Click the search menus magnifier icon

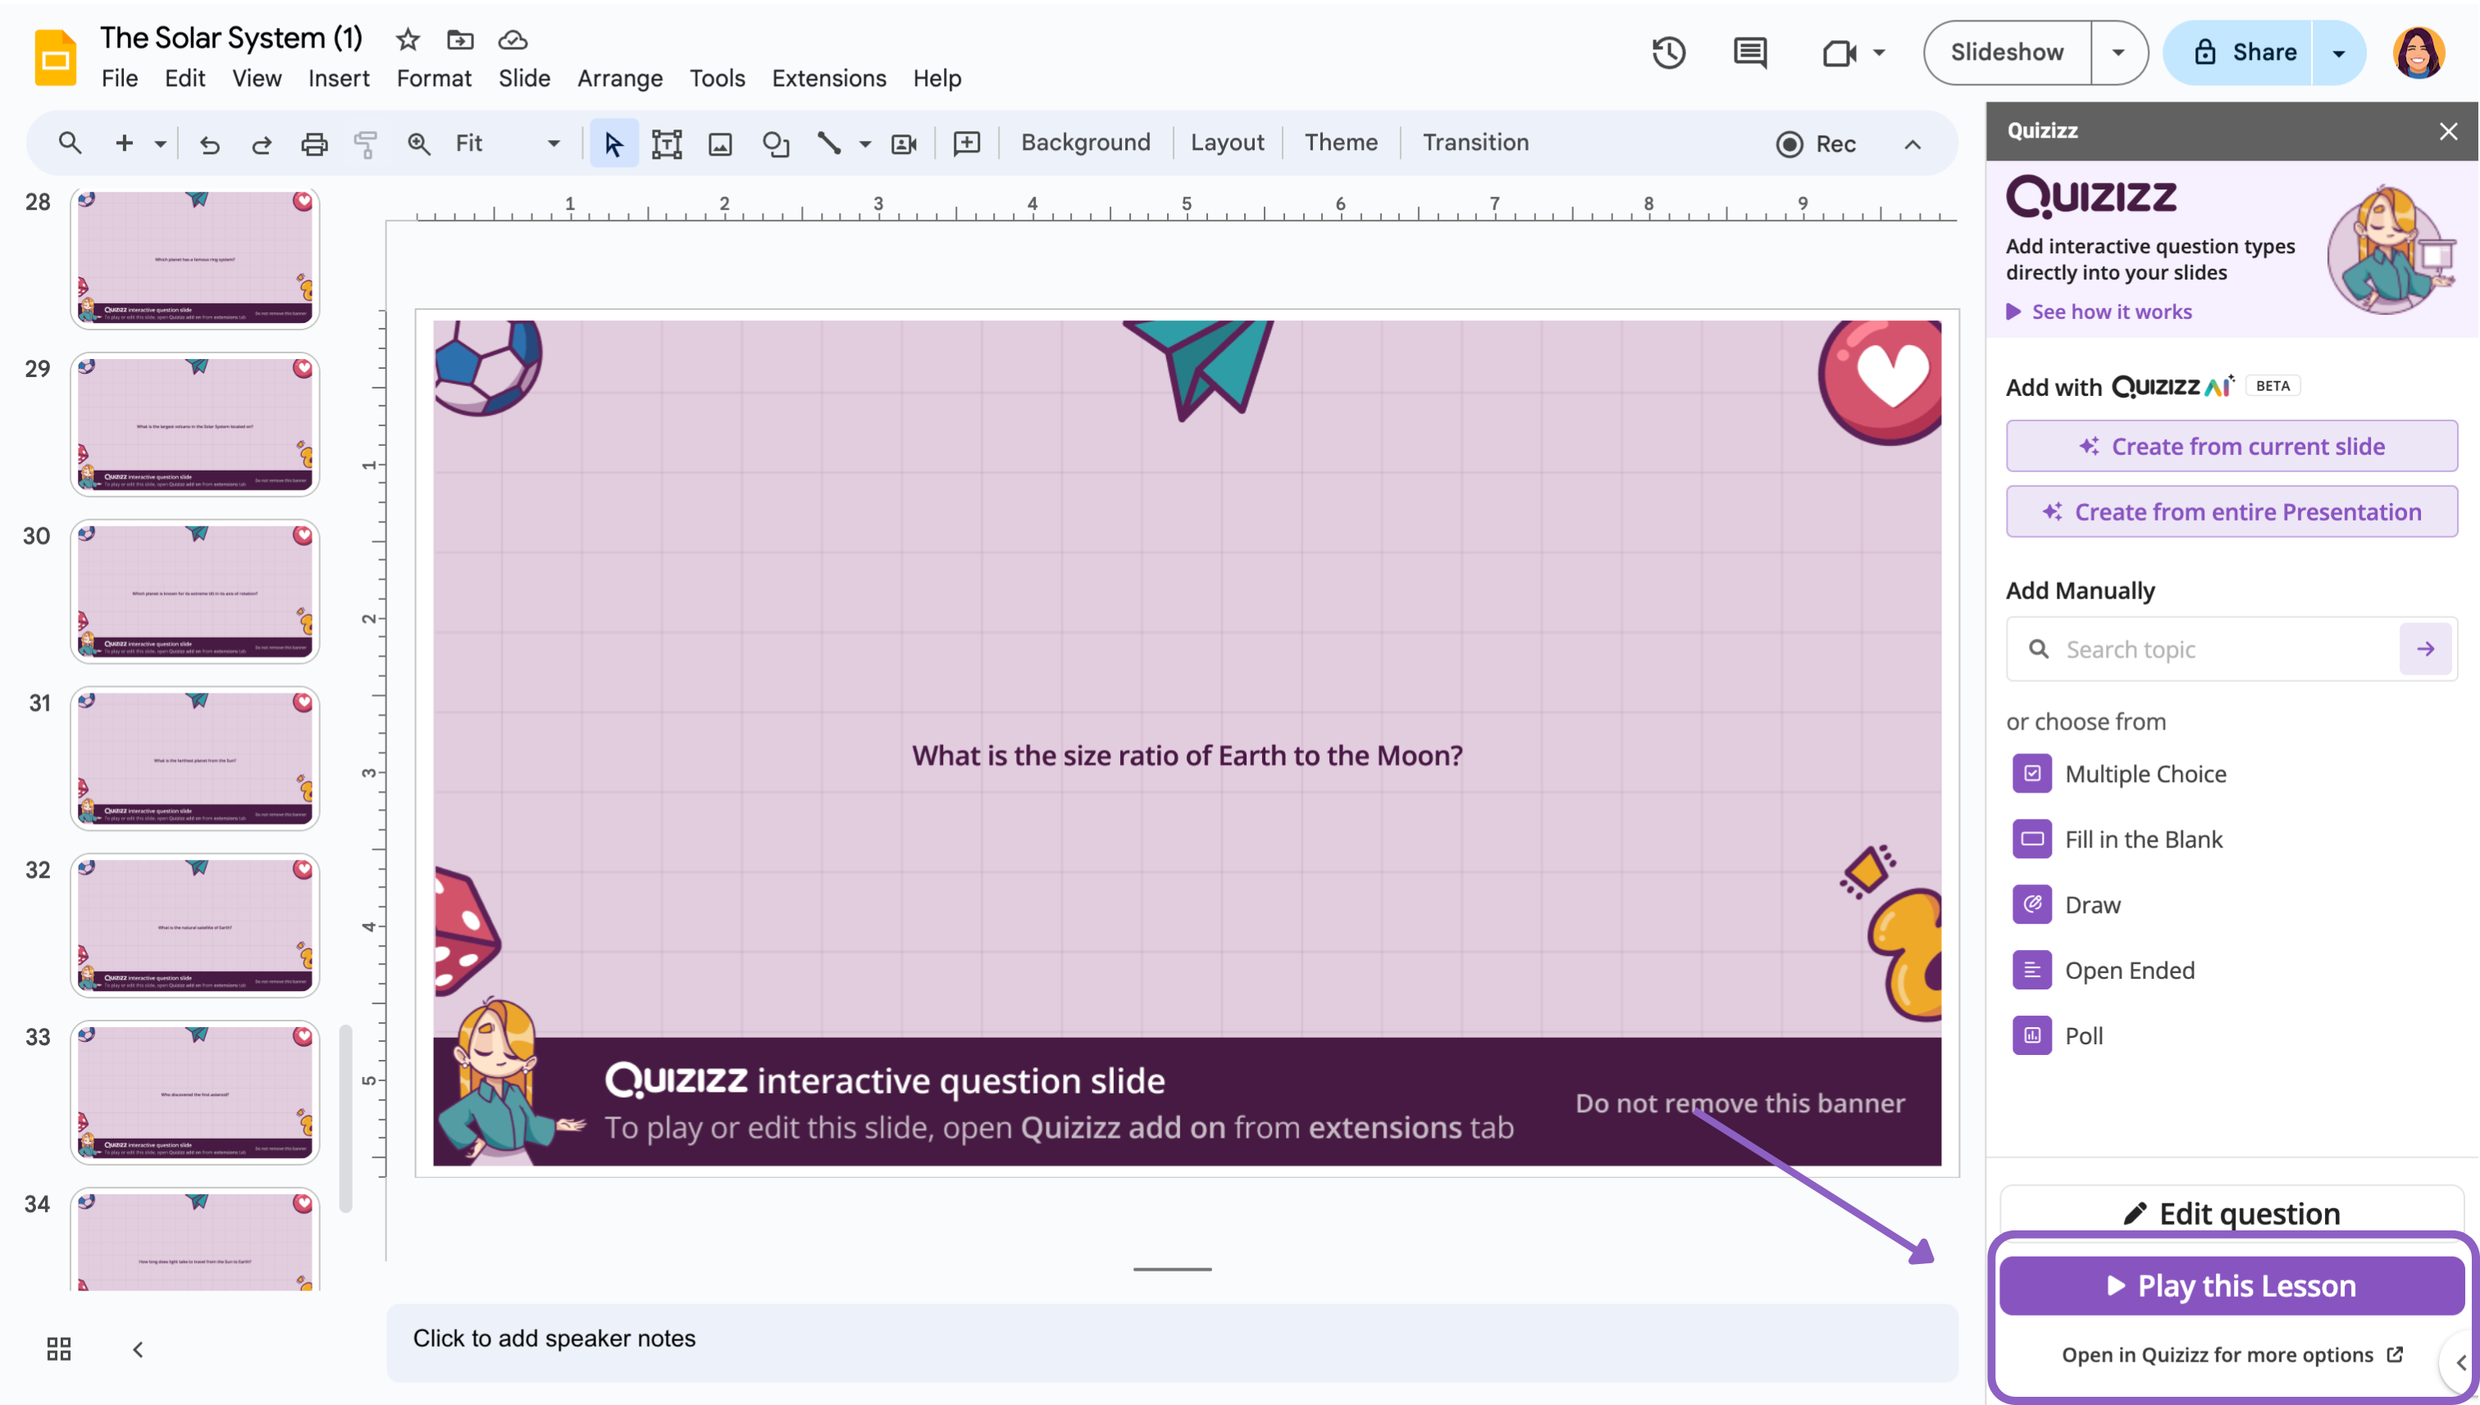70,143
